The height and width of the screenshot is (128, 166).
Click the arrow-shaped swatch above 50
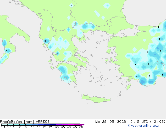[x=83, y=125]
